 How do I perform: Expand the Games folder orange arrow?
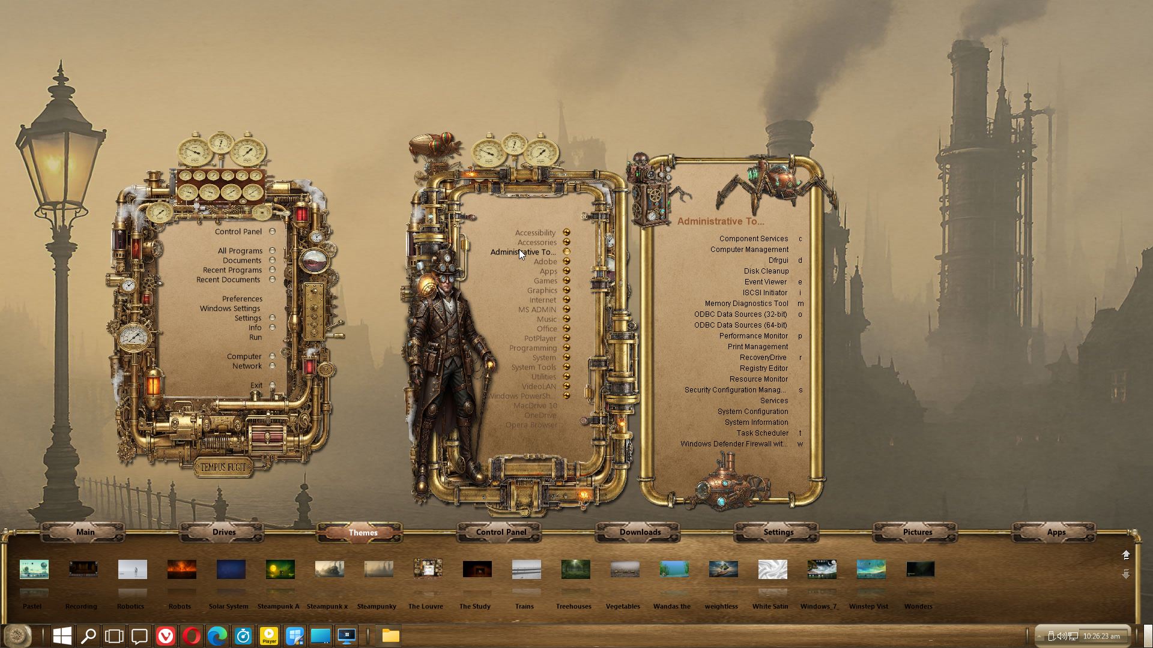[x=566, y=281]
